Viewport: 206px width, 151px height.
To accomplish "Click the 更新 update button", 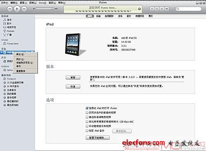I will pos(73,78).
